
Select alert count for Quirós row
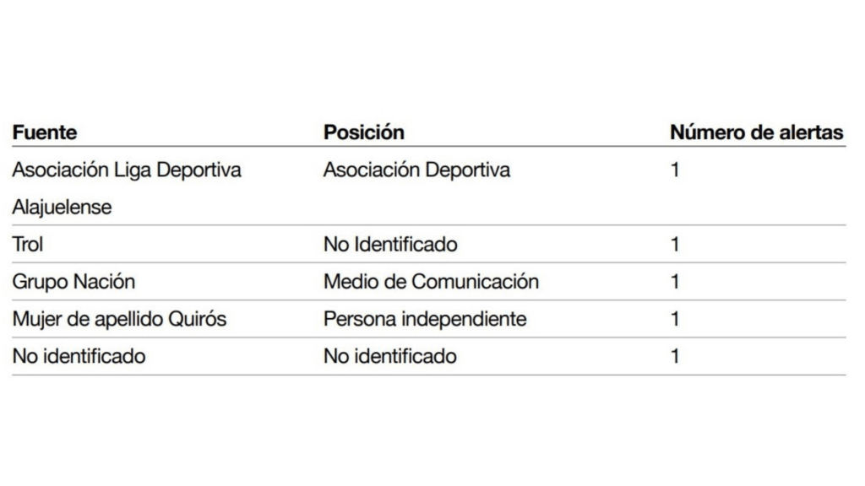[x=675, y=319]
